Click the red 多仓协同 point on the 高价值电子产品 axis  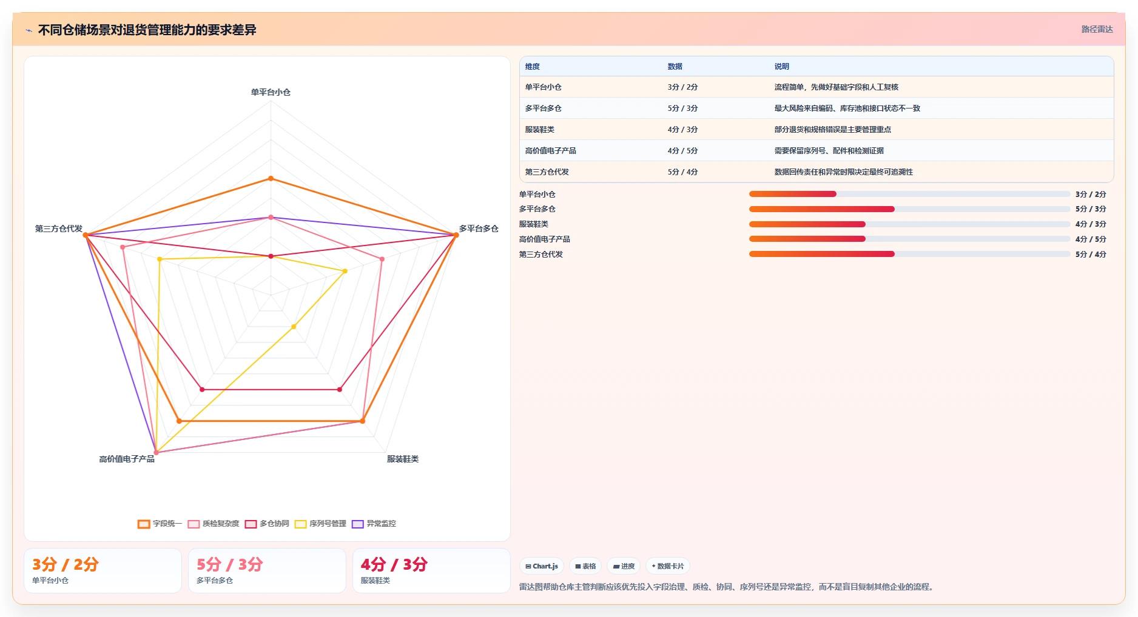pos(202,389)
